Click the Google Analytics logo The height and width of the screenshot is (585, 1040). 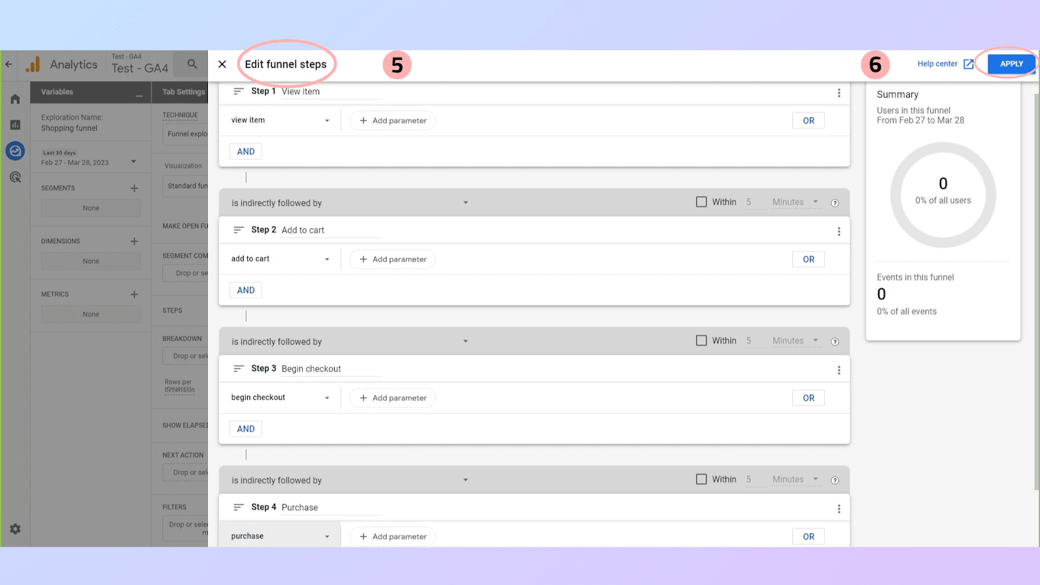[x=33, y=64]
